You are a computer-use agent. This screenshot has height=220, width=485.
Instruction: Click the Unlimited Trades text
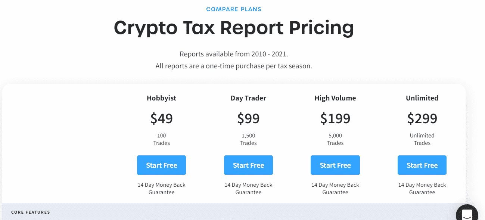pos(422,139)
